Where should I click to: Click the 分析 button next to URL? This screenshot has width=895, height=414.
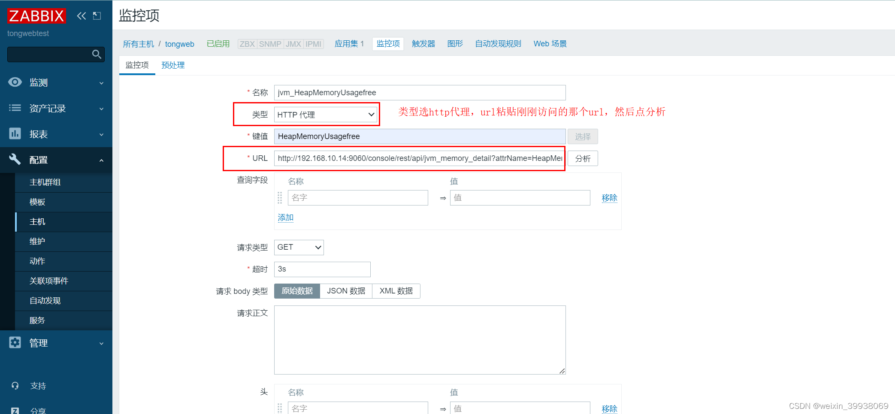click(583, 158)
